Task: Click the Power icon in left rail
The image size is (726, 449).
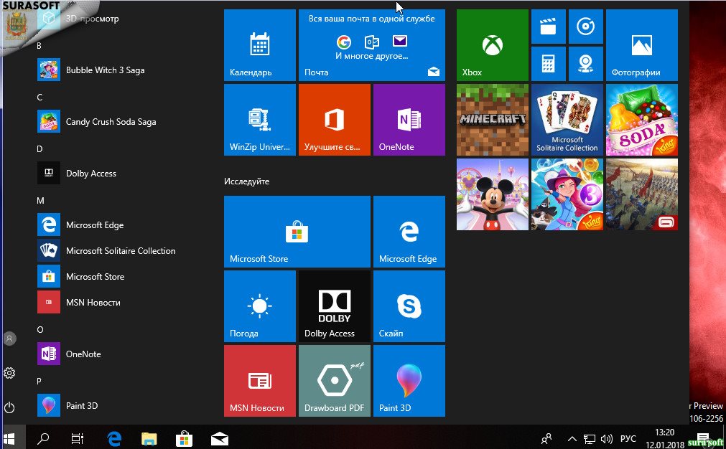Action: coord(9,407)
